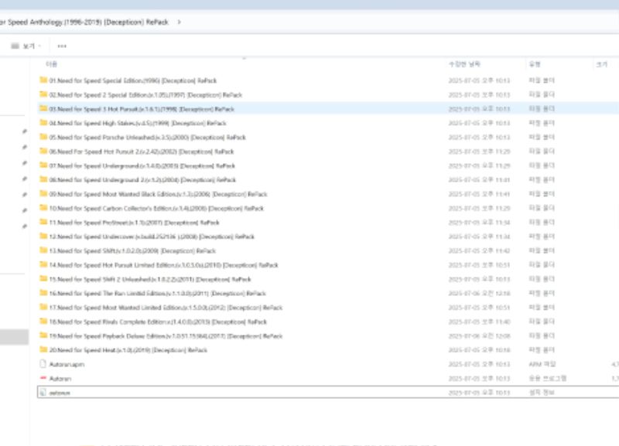This screenshot has height=446, width=619.
Task: Click the 08 Underground 2 folder icon
Action: click(43, 179)
